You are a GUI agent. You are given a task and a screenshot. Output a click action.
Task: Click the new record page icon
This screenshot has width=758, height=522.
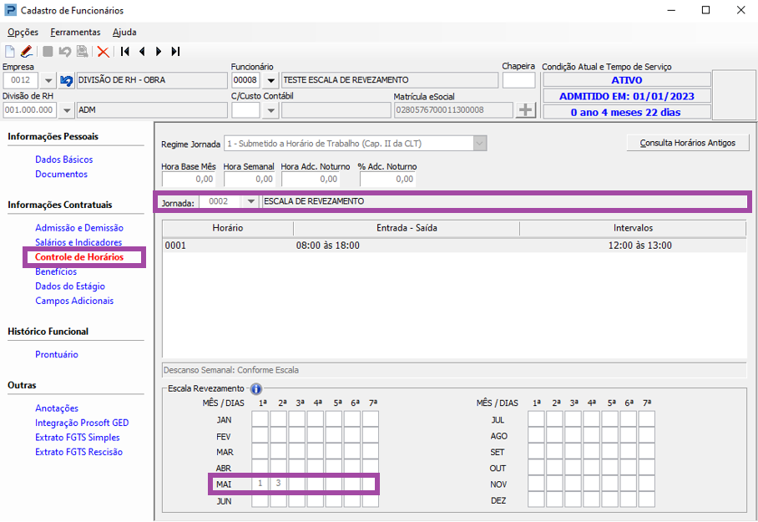[10, 51]
